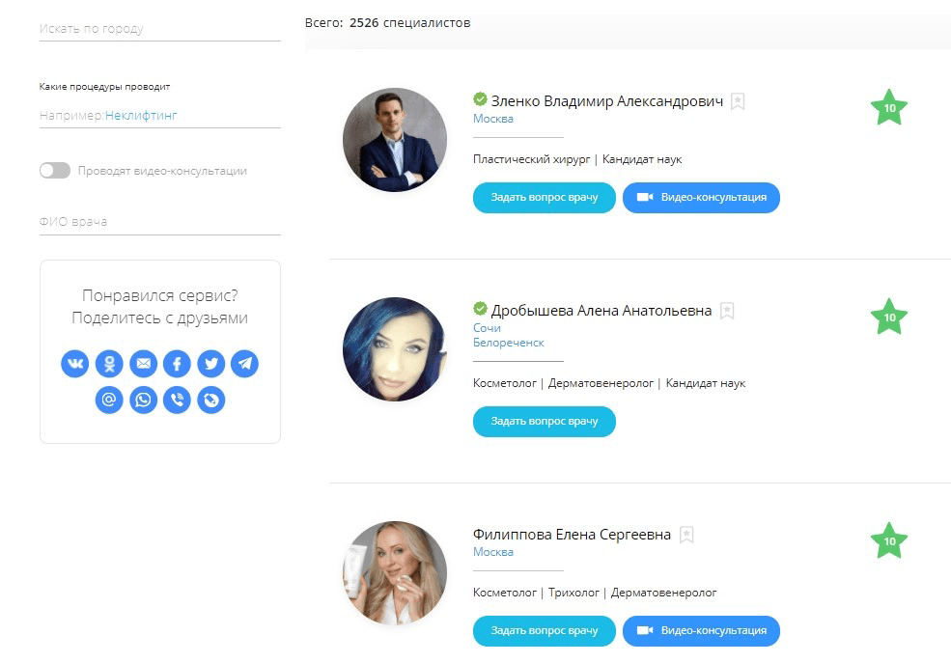The image size is (951, 663).
Task: Share on Facebook icon
Action: [177, 364]
